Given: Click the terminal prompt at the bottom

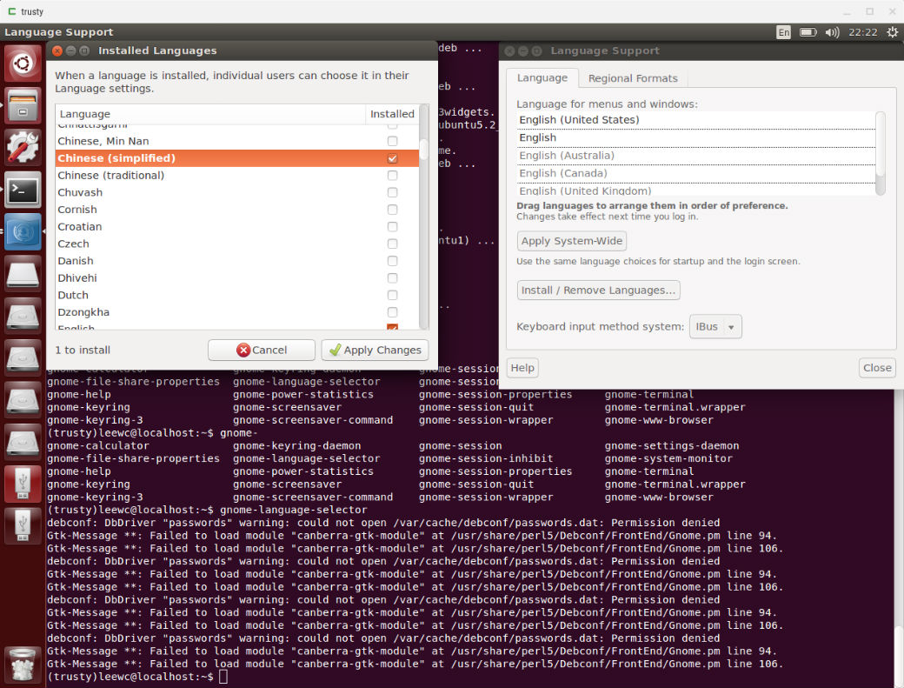Looking at the screenshot, I should (138, 677).
